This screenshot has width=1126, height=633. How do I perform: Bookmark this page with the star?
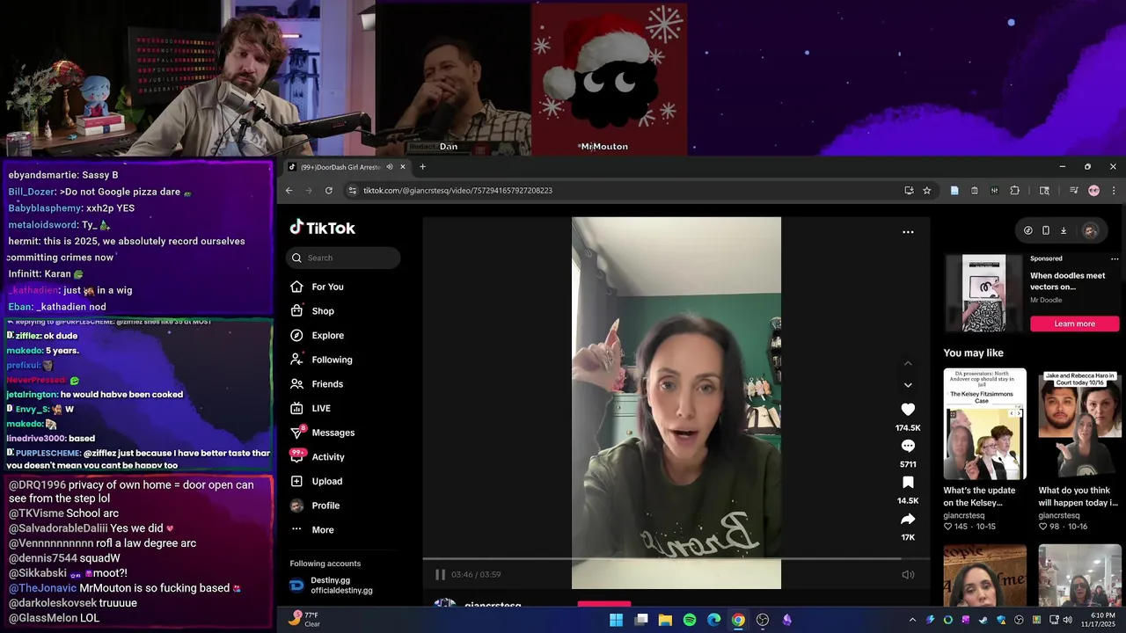926,190
